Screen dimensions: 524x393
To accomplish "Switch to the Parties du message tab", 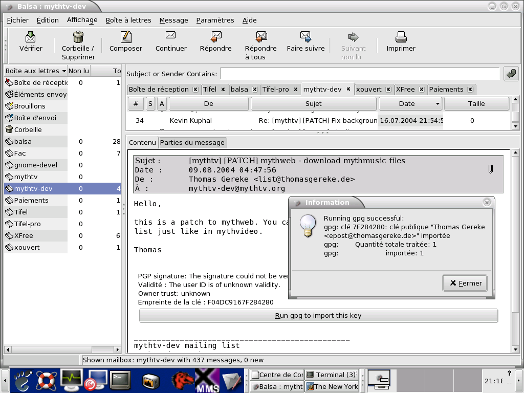I will [x=192, y=142].
